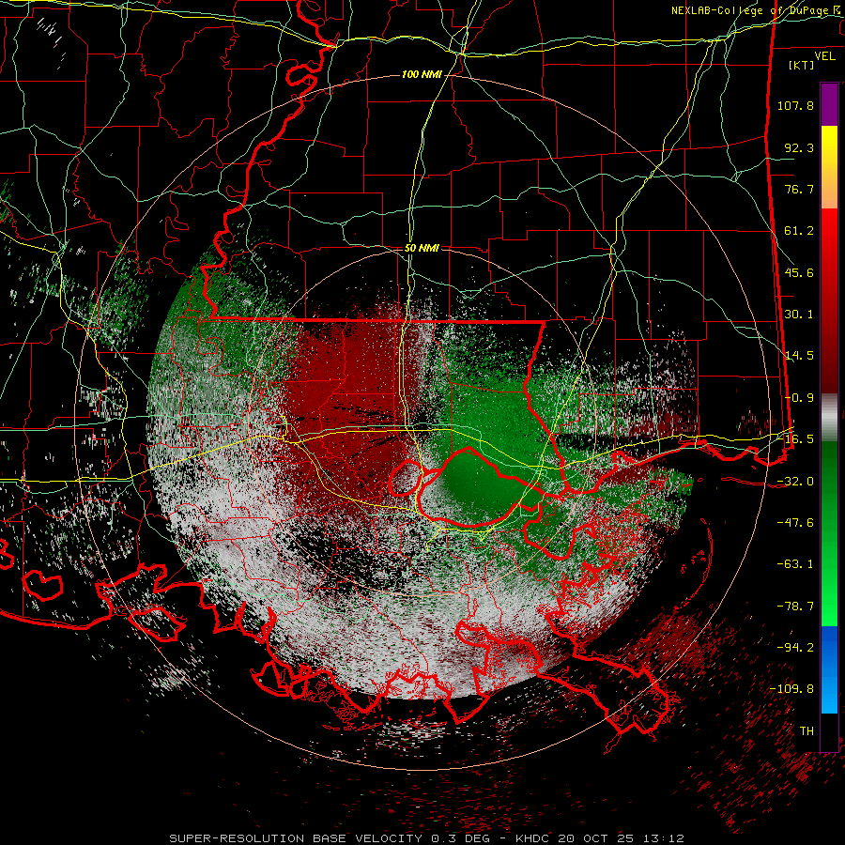Click the gray near-zero segment of the color bar
This screenshot has height=845, width=845.
(x=829, y=418)
